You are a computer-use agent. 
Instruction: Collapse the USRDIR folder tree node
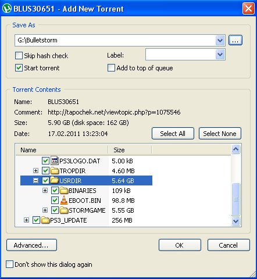click(35, 181)
